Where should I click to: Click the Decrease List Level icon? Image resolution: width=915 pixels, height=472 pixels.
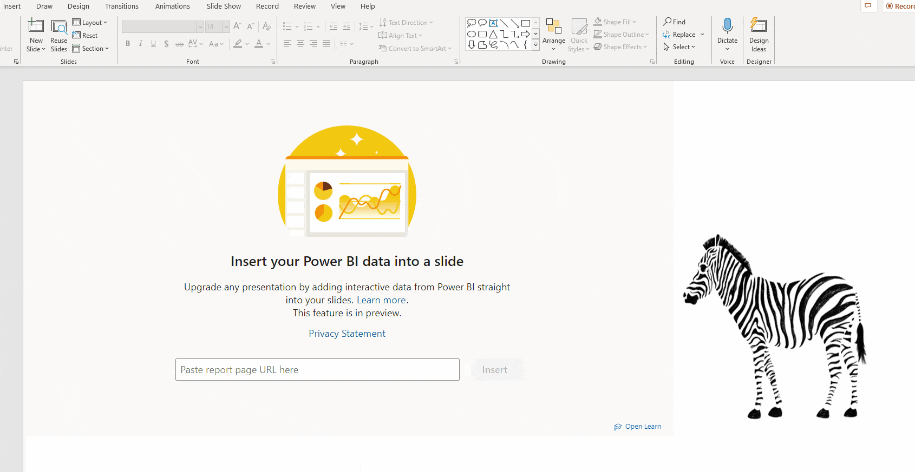click(334, 26)
